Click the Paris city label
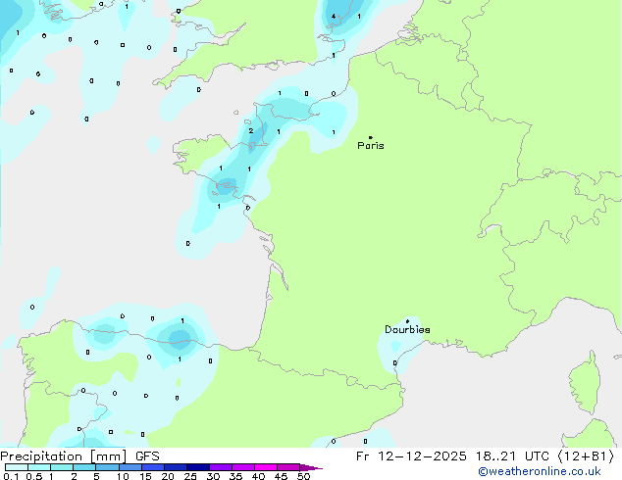 (371, 146)
